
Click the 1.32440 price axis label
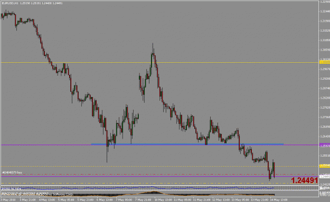[x=325, y=12]
